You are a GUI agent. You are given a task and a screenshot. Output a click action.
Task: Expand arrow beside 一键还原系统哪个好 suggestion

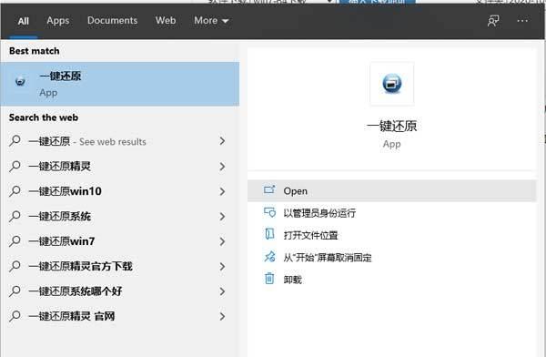(222, 291)
